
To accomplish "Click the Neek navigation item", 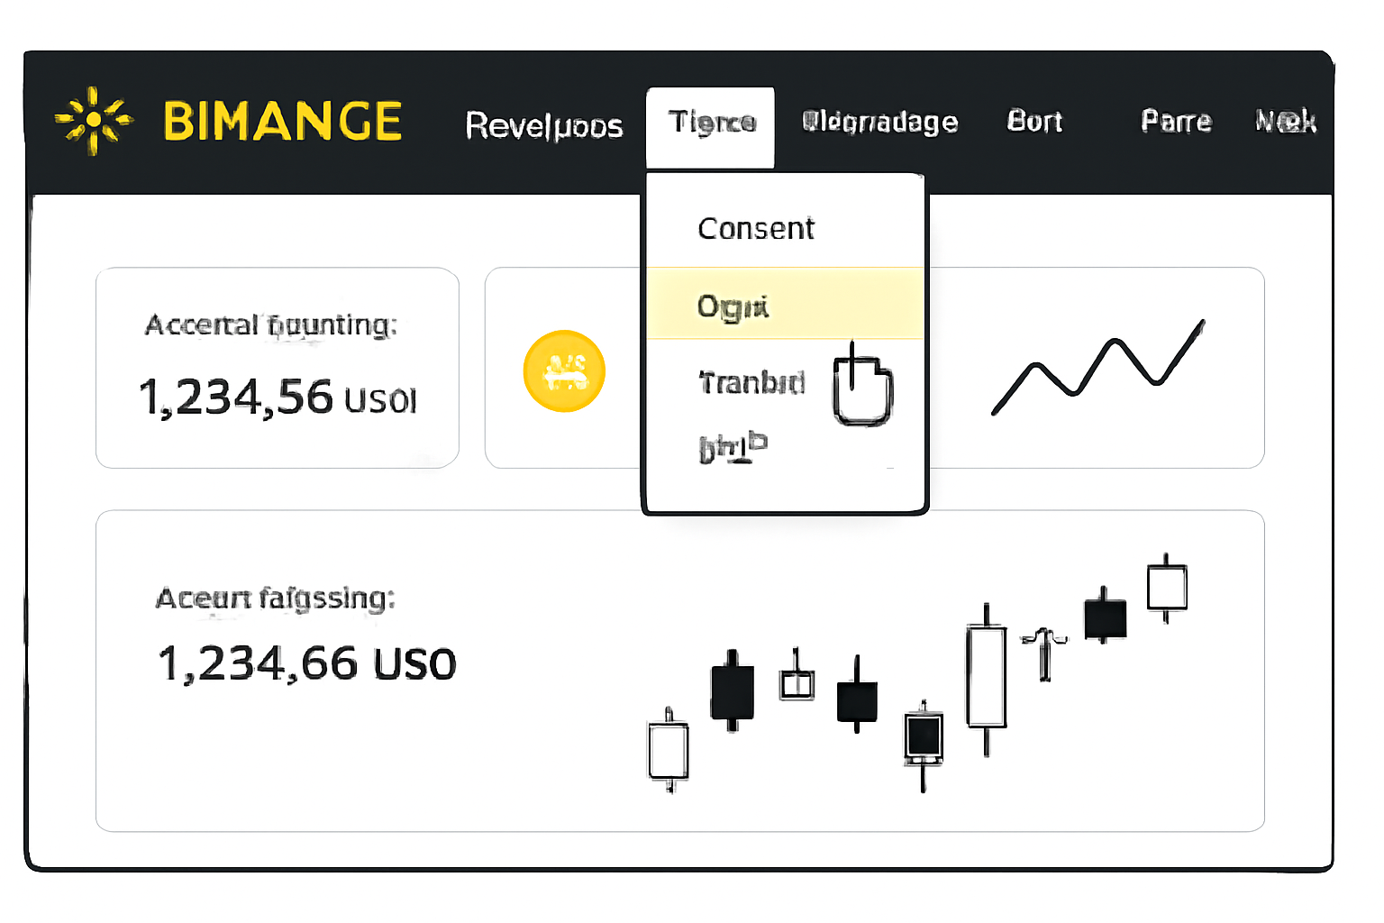I will [1286, 122].
